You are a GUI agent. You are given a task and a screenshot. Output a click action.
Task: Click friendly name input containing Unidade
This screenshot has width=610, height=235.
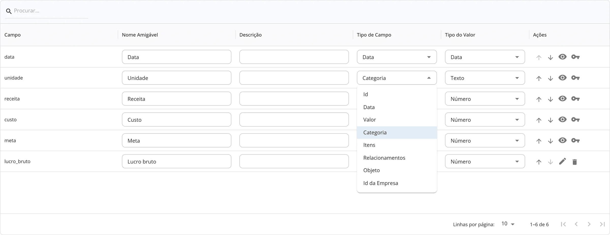176,78
